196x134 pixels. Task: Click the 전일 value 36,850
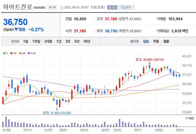tap(80, 19)
